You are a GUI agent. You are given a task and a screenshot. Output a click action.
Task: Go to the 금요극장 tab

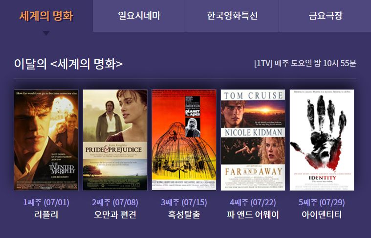point(325,16)
